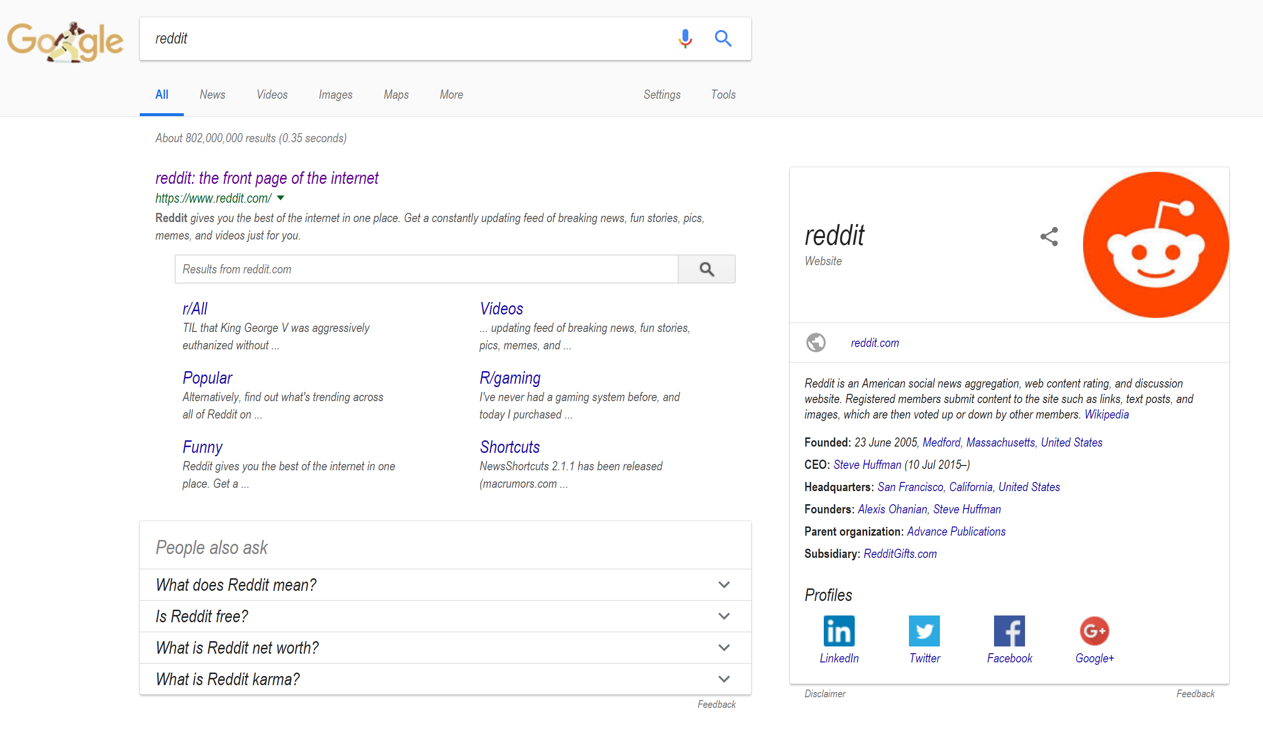Open the Reddit logo image
Screen dimensions: 1263x735
(1155, 245)
